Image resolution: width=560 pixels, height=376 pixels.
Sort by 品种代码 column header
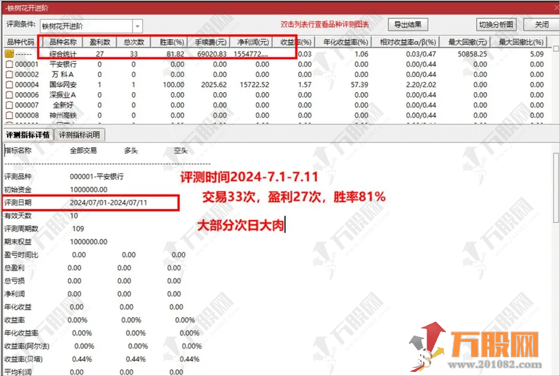[x=21, y=42]
